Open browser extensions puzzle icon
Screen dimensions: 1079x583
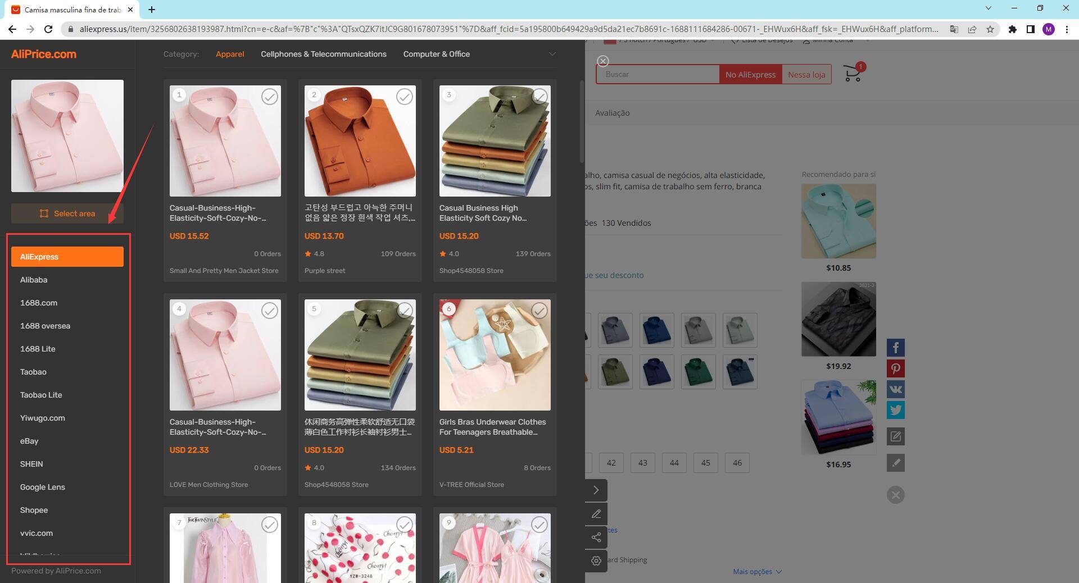pos(1012,29)
